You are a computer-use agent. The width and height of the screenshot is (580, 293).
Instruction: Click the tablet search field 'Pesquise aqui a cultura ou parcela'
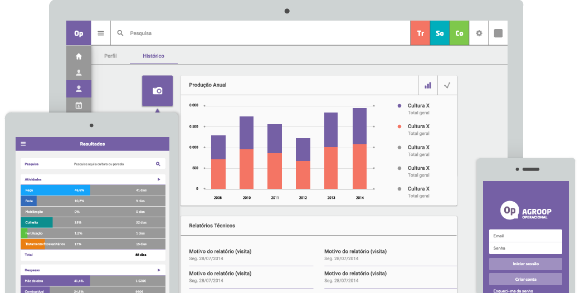pos(99,164)
